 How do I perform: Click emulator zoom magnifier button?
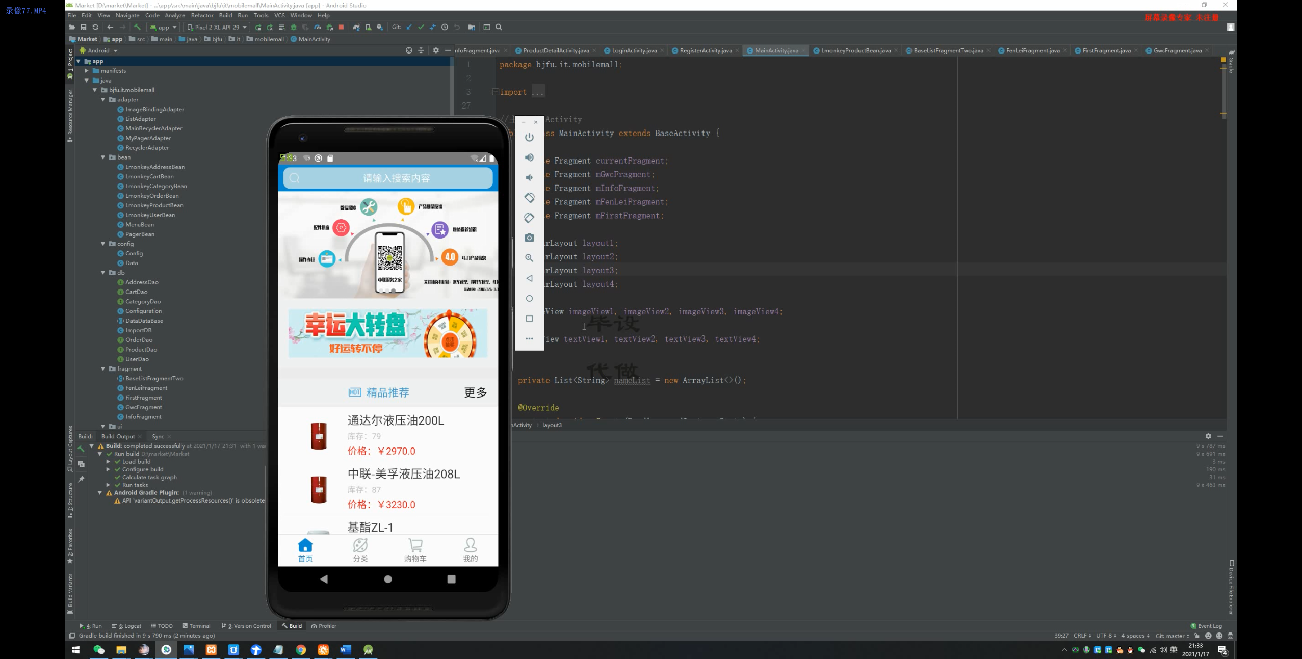tap(529, 258)
